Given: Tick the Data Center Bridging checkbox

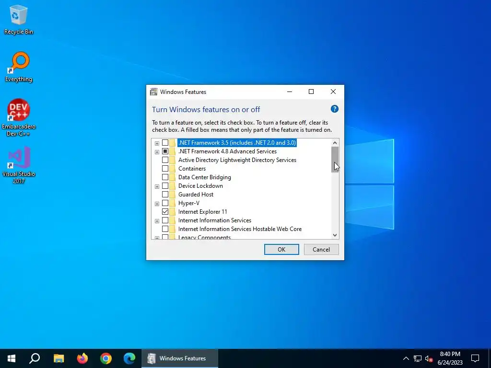Looking at the screenshot, I should [165, 177].
